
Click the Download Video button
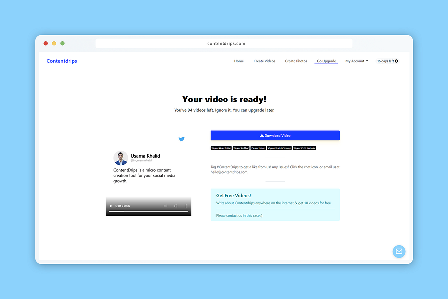275,136
